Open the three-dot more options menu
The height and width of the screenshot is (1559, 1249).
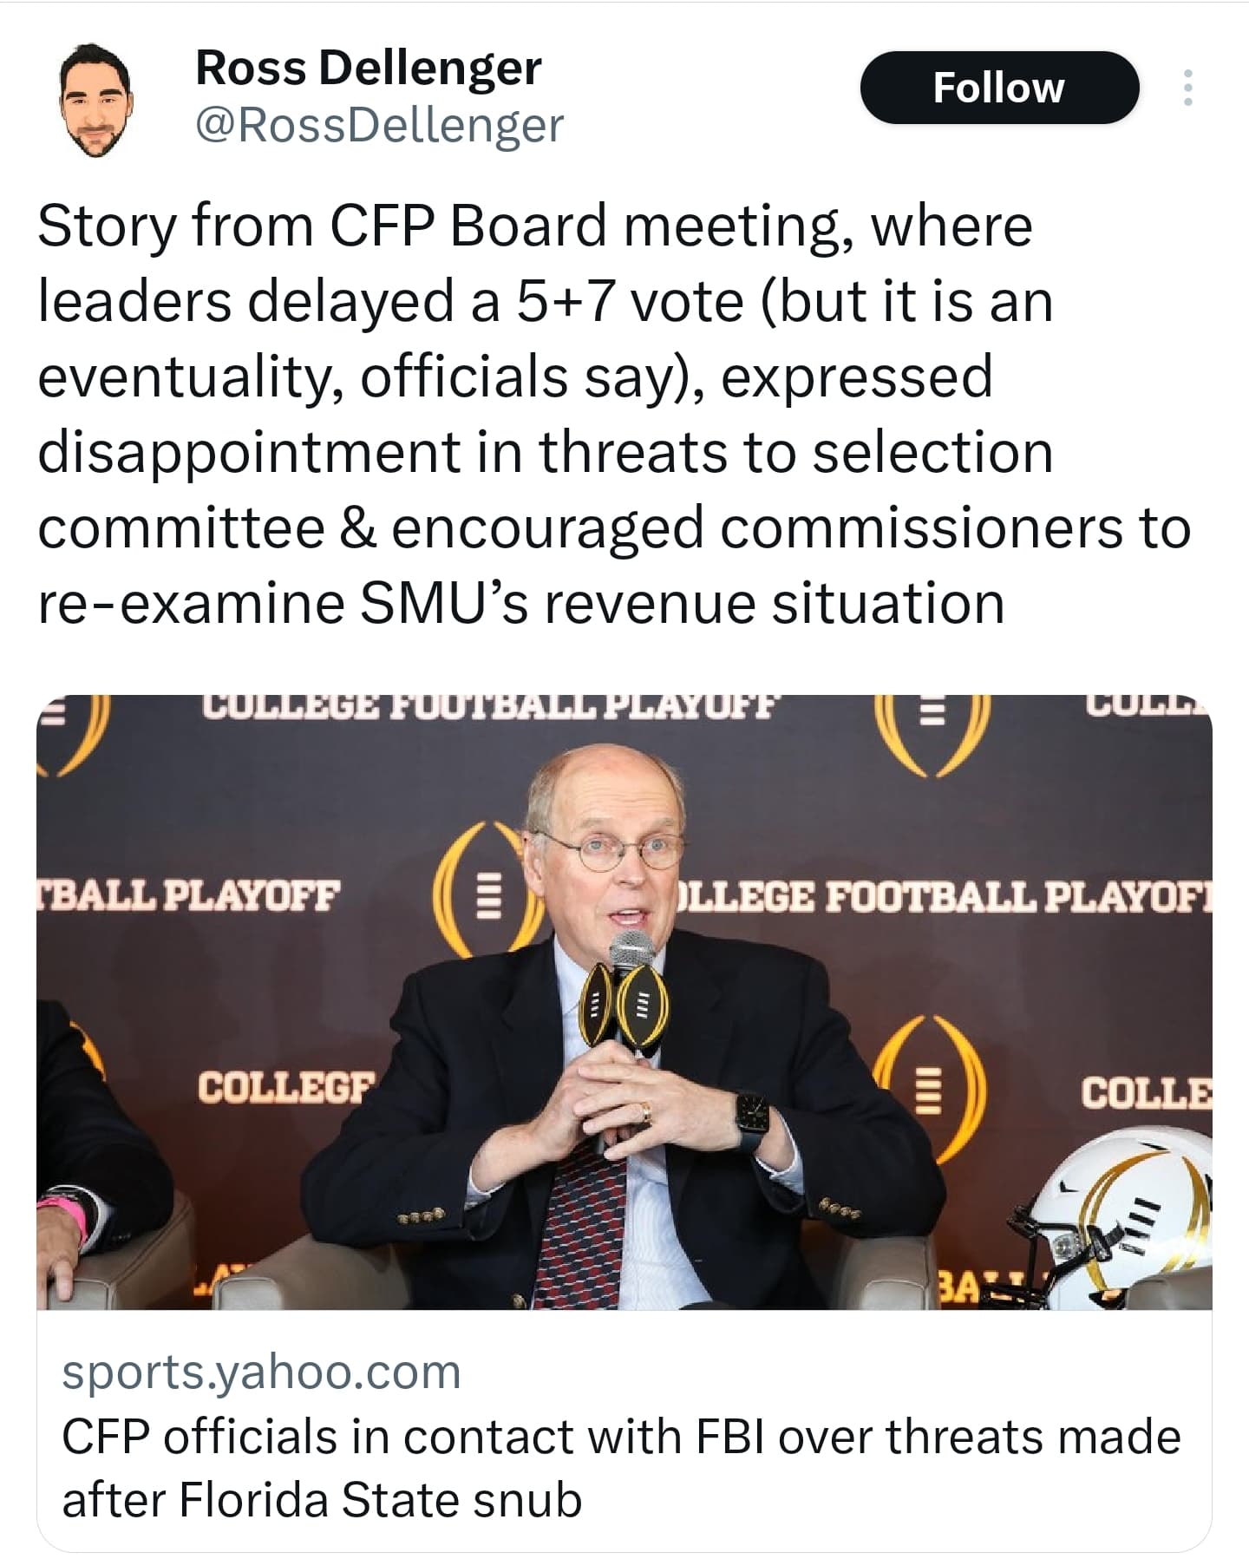[x=1187, y=88]
